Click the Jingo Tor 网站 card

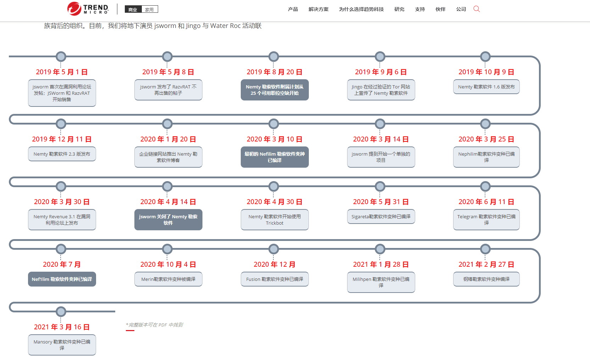381,90
